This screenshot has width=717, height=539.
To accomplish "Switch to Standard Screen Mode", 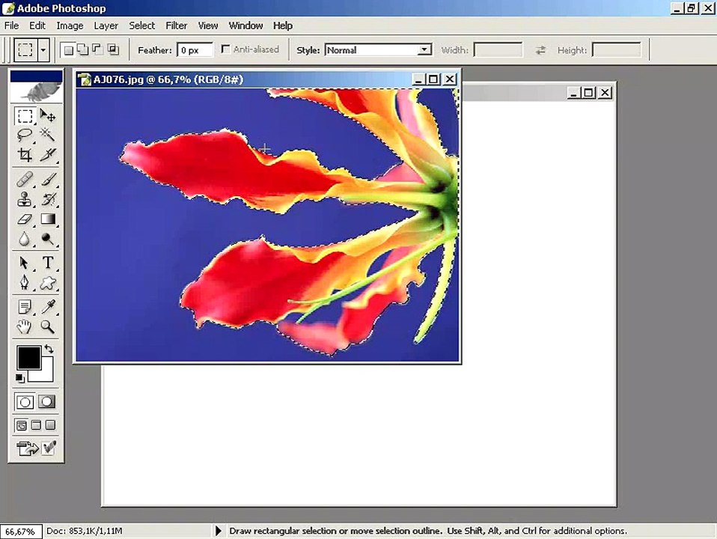I will [x=22, y=425].
